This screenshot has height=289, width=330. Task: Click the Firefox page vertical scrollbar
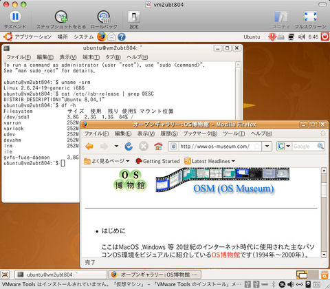coord(324,212)
